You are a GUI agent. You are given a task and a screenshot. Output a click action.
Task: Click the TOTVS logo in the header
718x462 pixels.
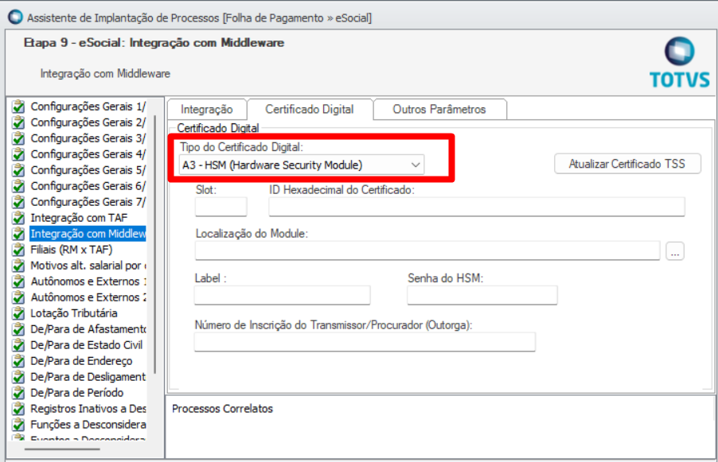[680, 63]
